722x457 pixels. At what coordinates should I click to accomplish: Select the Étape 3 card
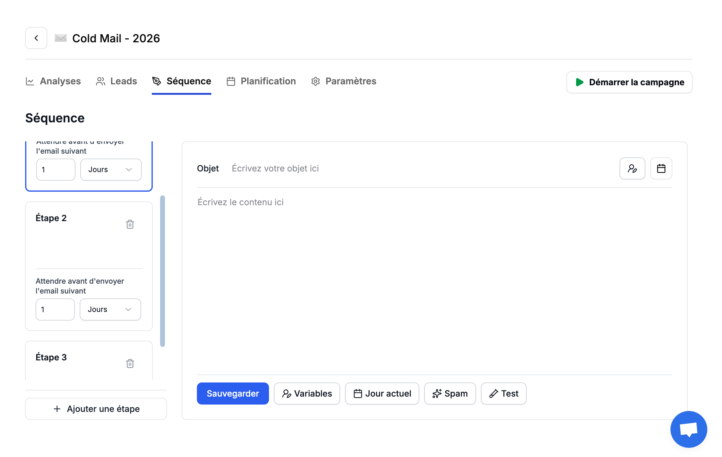[80, 360]
